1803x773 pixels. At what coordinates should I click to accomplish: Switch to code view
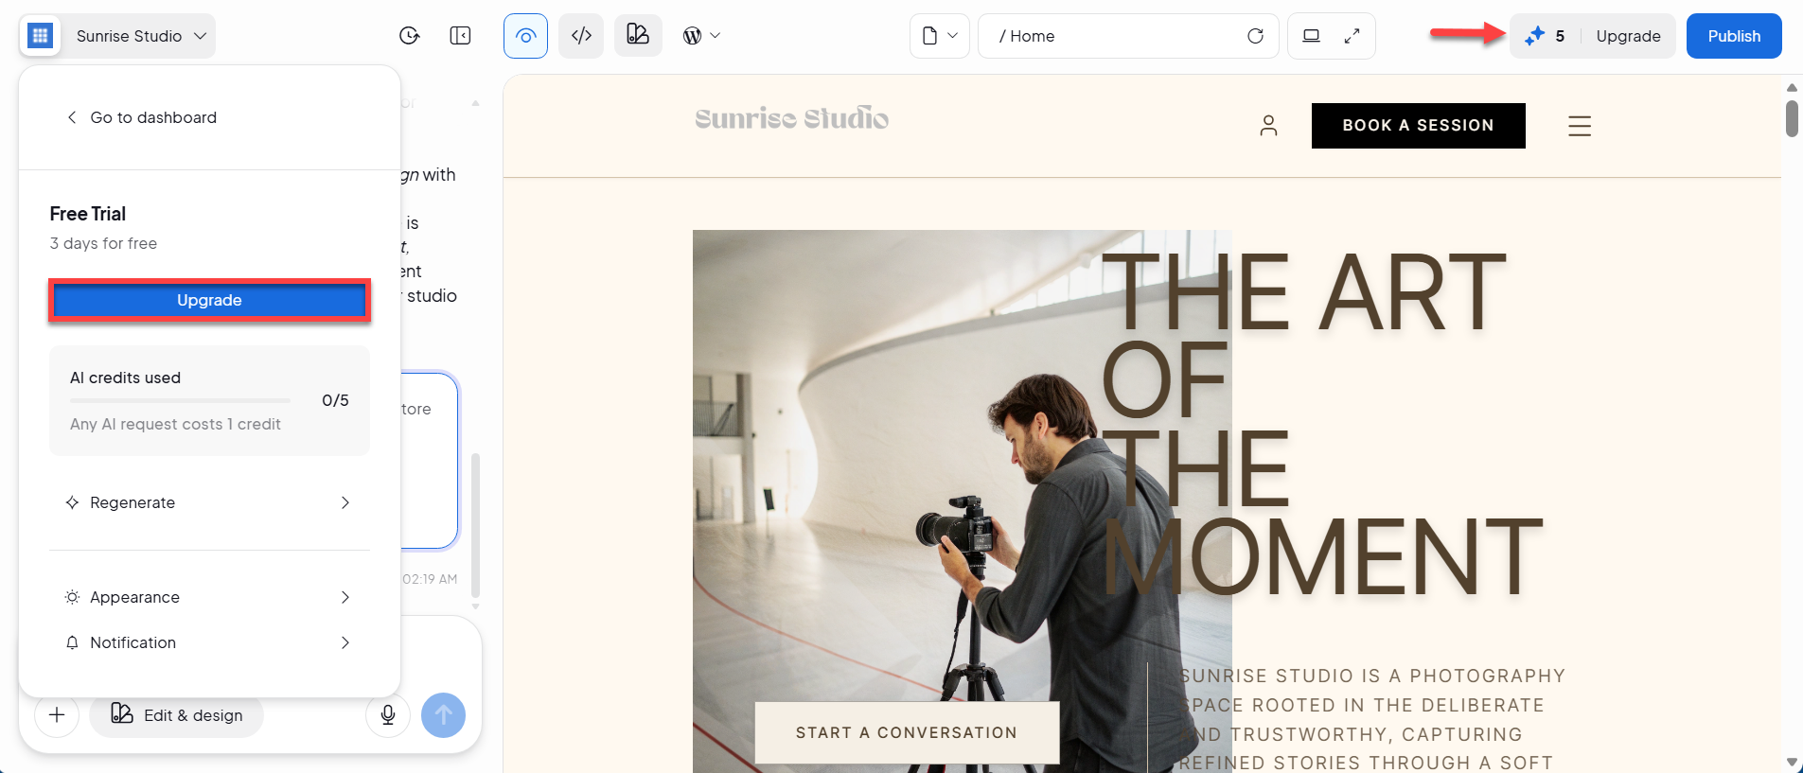581,36
